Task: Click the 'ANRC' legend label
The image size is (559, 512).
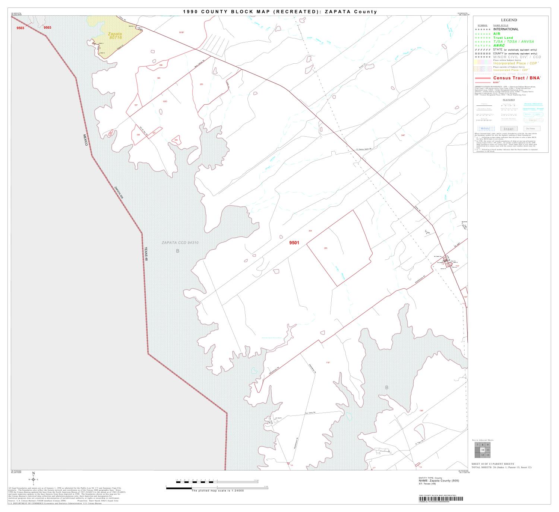Action: click(499, 45)
